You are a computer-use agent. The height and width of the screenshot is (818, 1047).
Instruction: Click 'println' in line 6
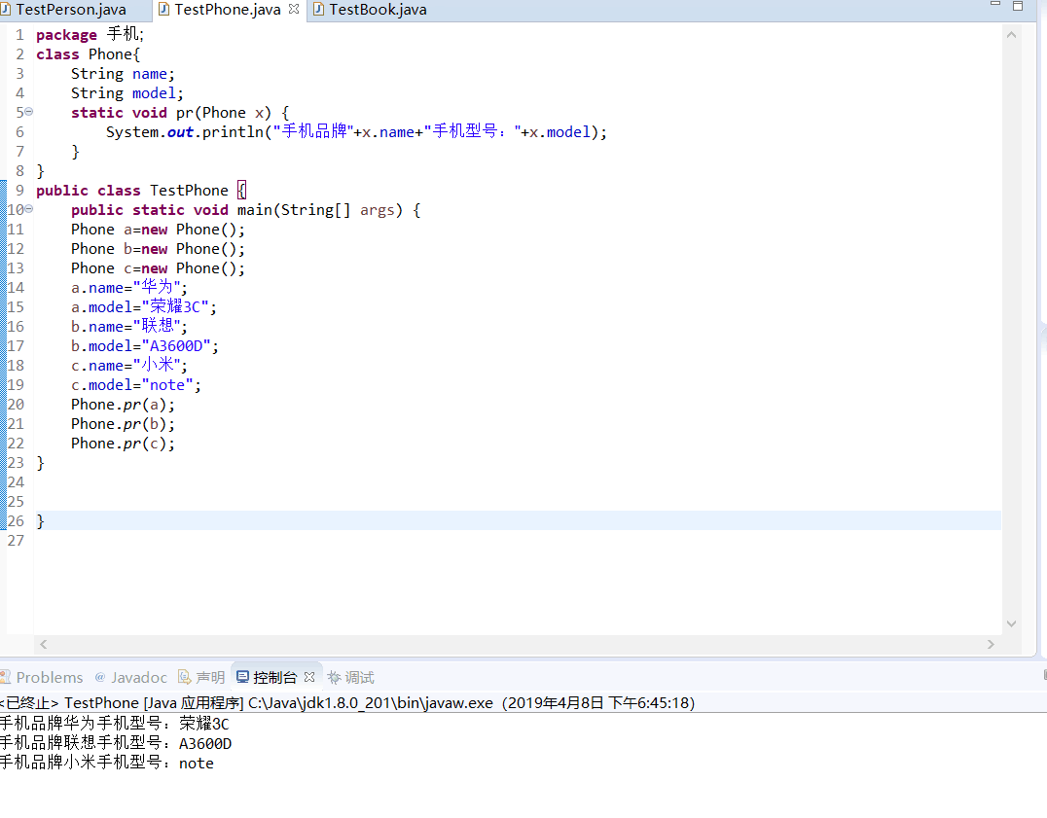(233, 132)
